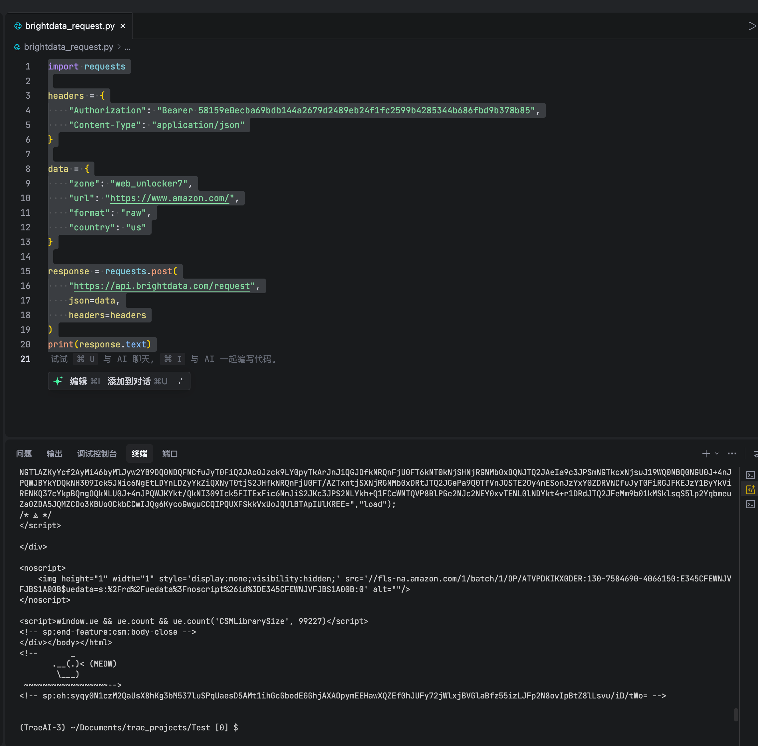Collapse the inline AI edit toolbar
This screenshot has height=746, width=758.
tap(180, 381)
